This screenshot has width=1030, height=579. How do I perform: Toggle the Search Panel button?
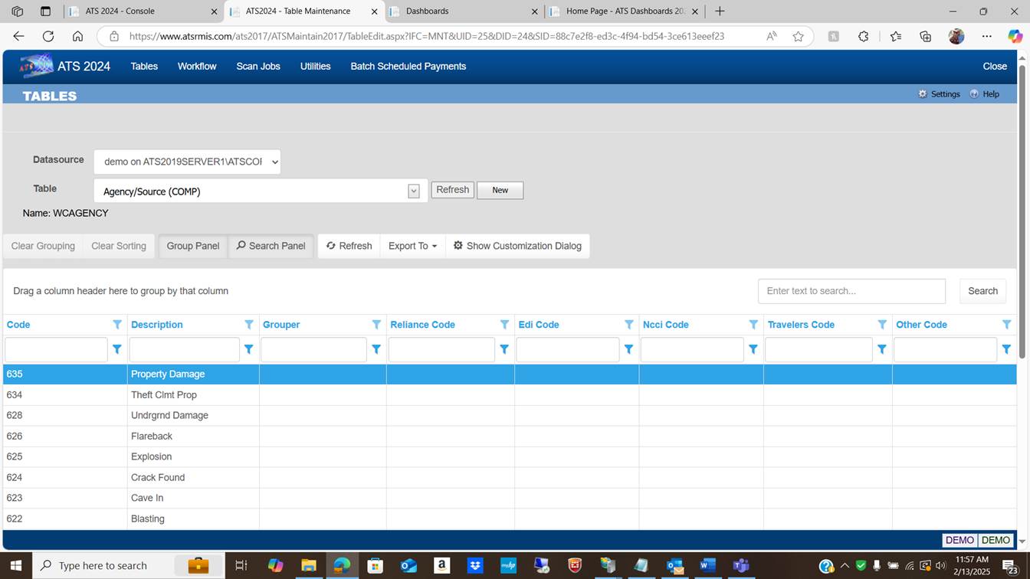(x=271, y=246)
